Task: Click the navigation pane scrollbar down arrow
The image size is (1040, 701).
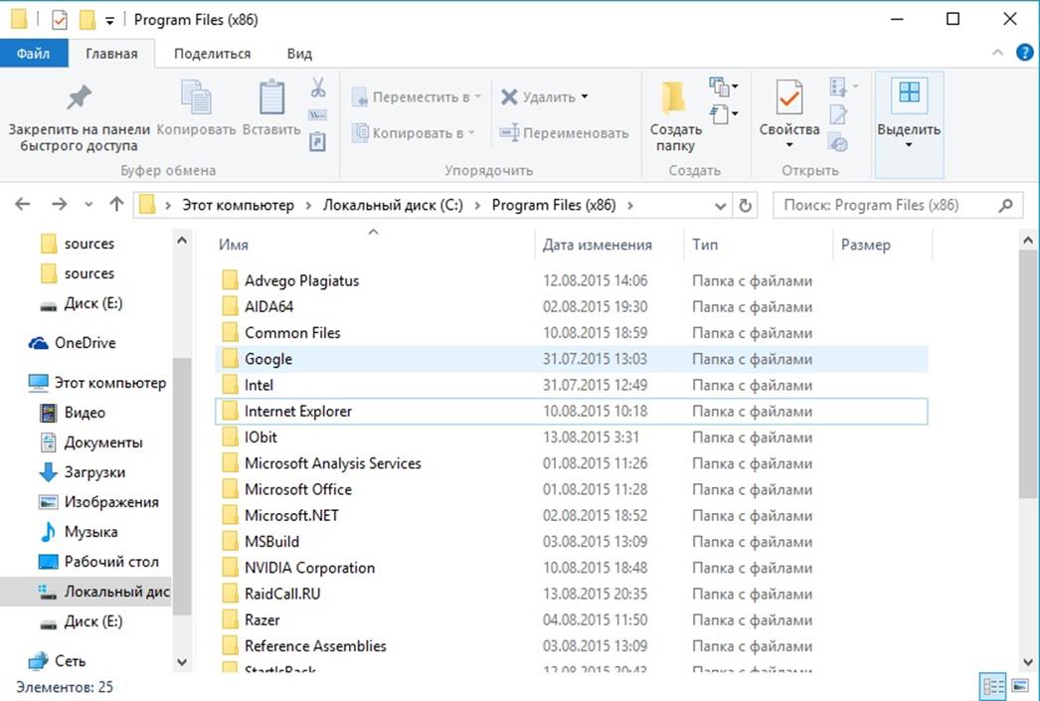Action: tap(182, 662)
